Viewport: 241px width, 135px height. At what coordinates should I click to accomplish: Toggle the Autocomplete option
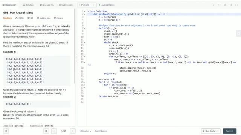[x=107, y=5]
